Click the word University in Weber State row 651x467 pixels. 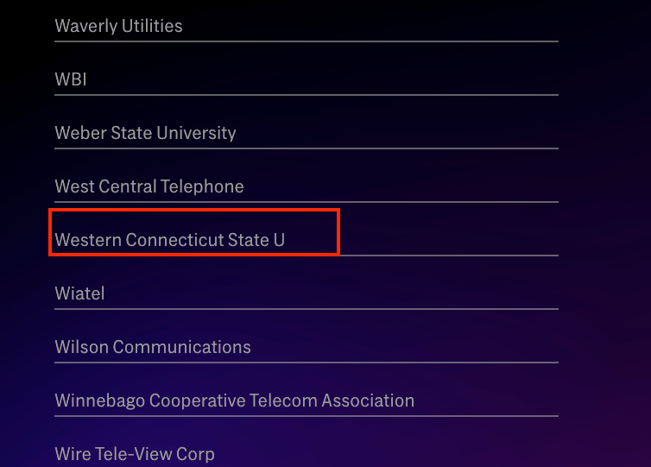(x=196, y=133)
